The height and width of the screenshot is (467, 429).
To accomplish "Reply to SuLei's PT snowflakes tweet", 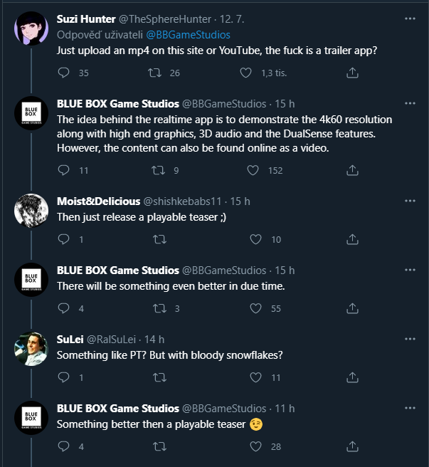I will pyautogui.click(x=63, y=377).
